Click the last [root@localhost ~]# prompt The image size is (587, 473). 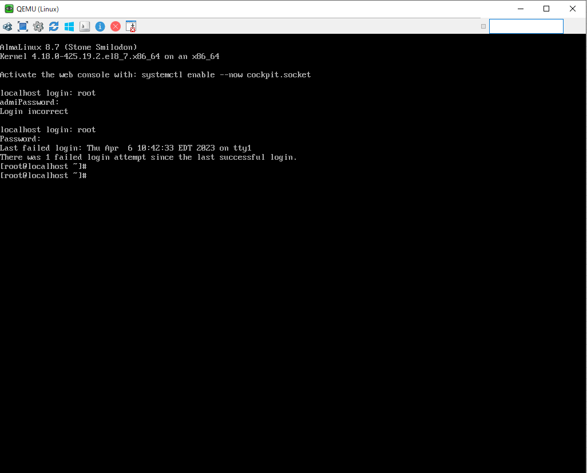point(43,176)
